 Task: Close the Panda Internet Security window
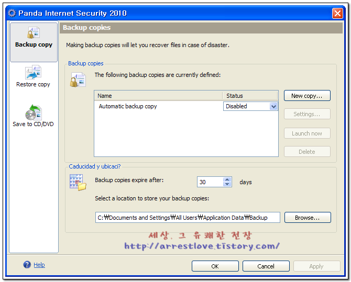click(x=337, y=13)
